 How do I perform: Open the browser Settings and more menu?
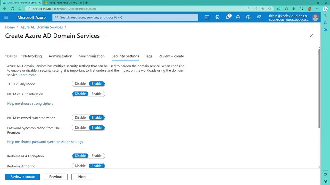(x=317, y=9)
